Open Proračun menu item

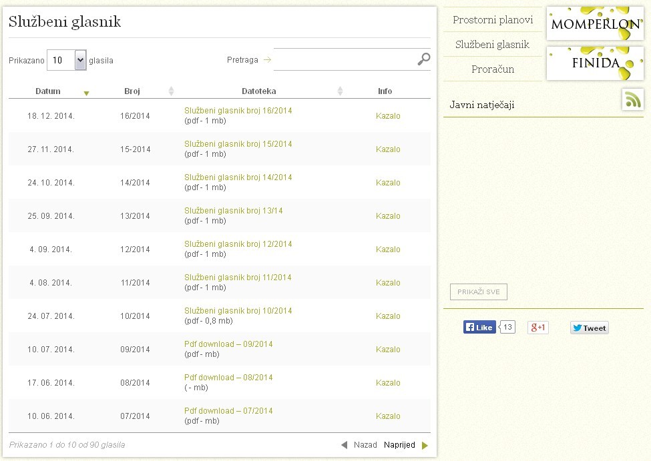pos(493,69)
